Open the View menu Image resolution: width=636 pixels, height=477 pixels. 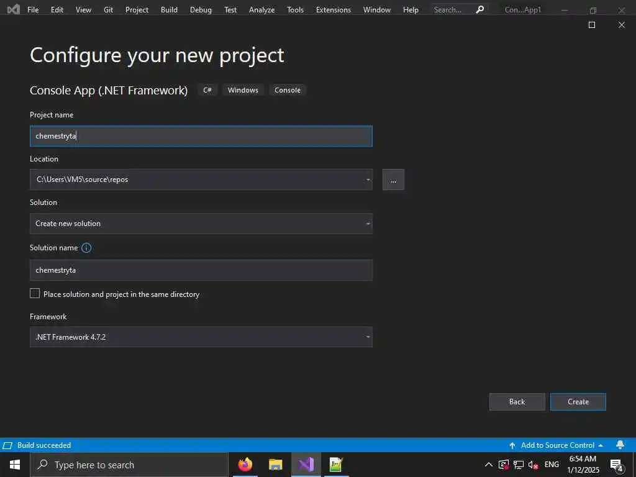pyautogui.click(x=84, y=10)
